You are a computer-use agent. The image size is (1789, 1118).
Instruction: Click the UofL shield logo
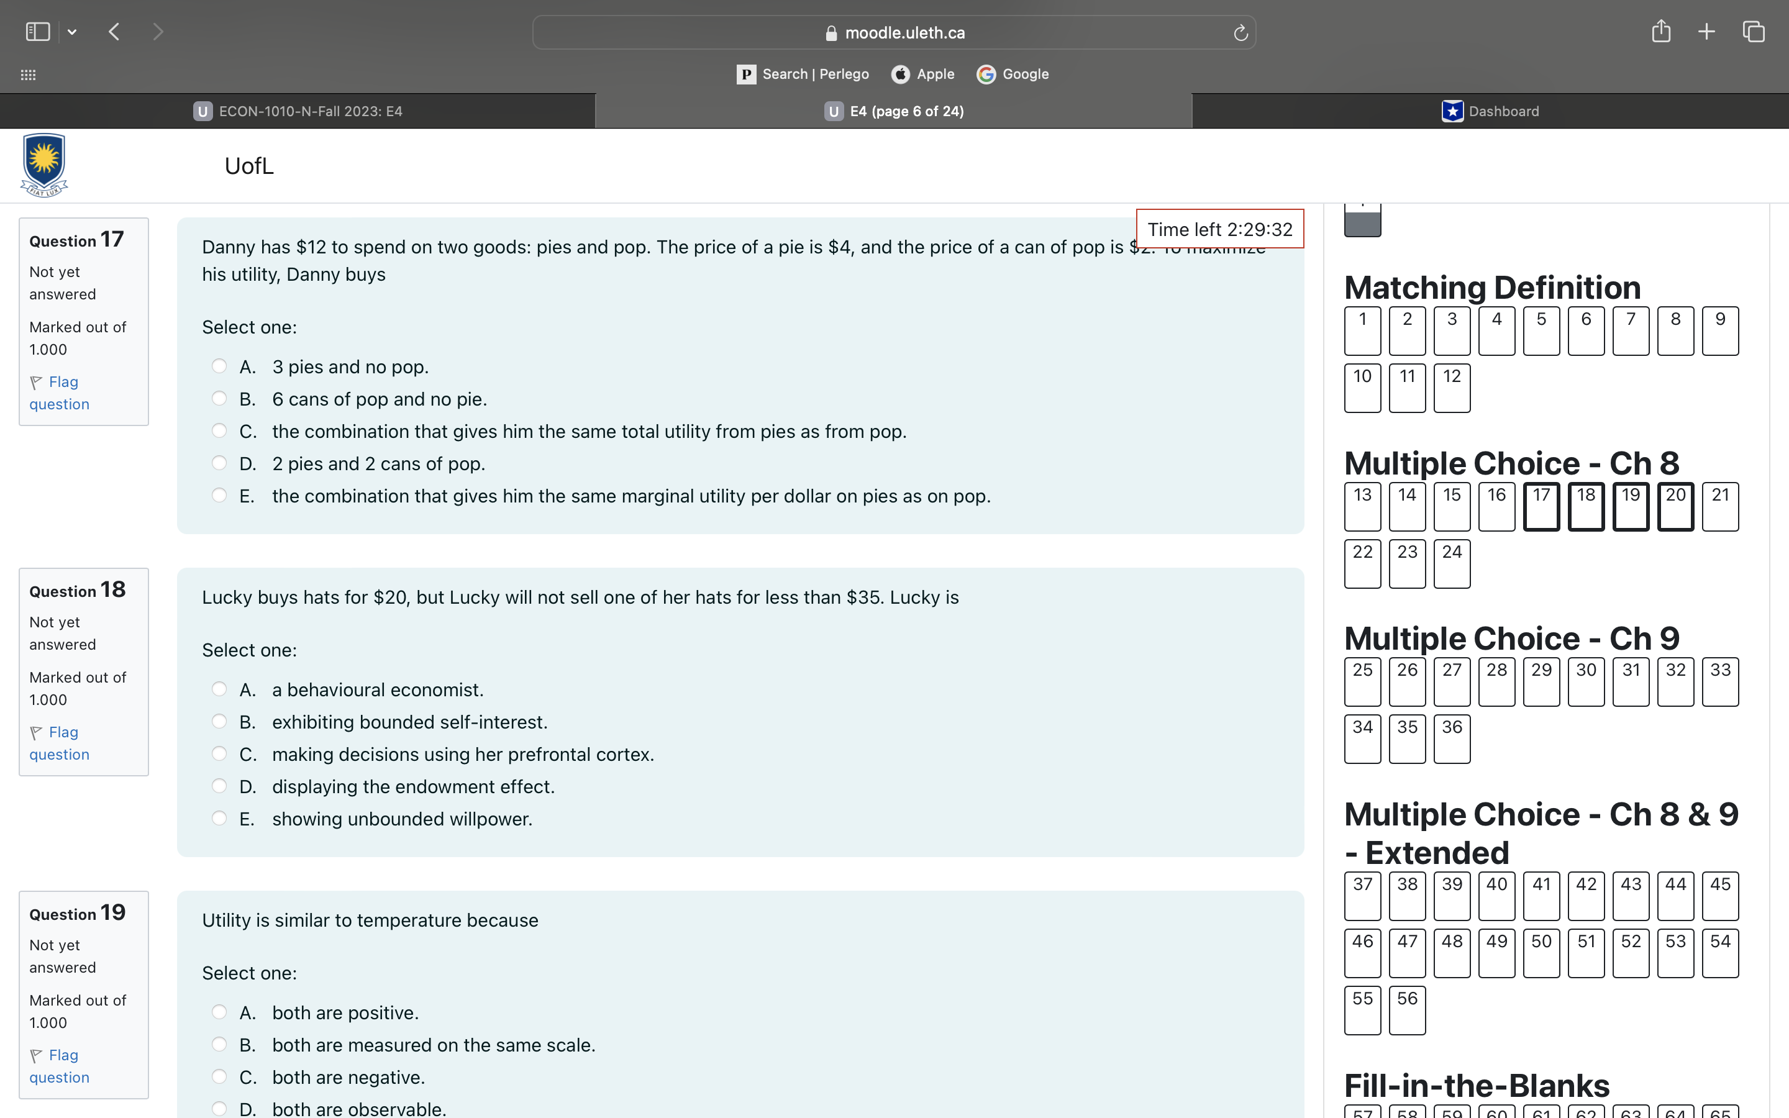click(x=44, y=165)
